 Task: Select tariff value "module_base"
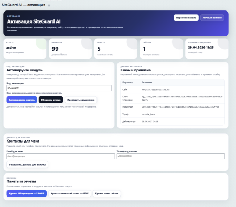pos(148,114)
